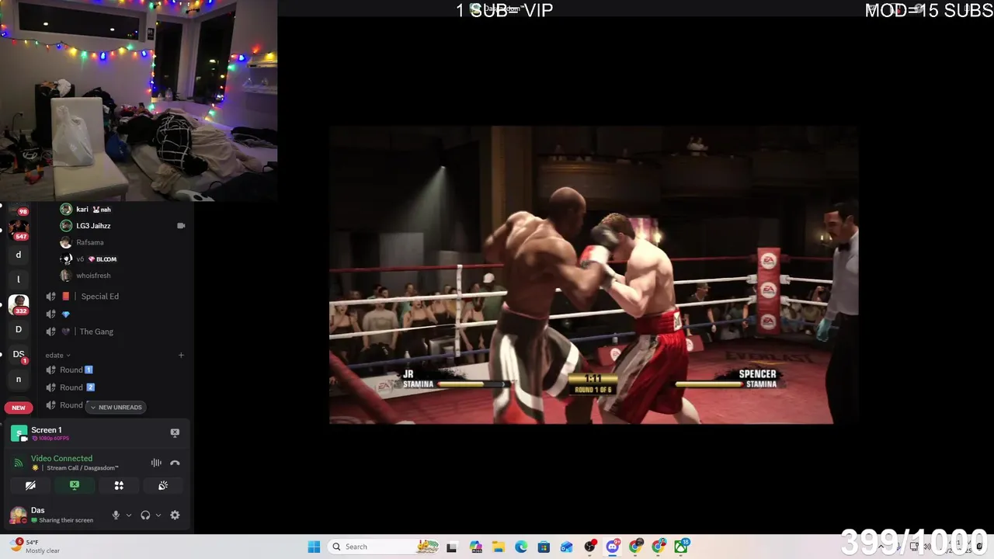Image resolution: width=994 pixels, height=559 pixels.
Task: Open Discord activities launcher button
Action: [x=119, y=485]
